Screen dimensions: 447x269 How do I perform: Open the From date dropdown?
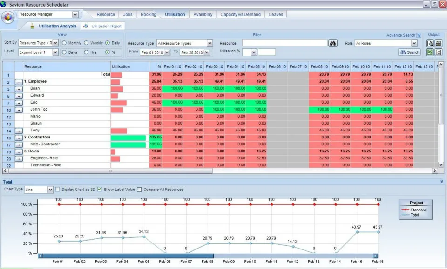click(x=167, y=52)
